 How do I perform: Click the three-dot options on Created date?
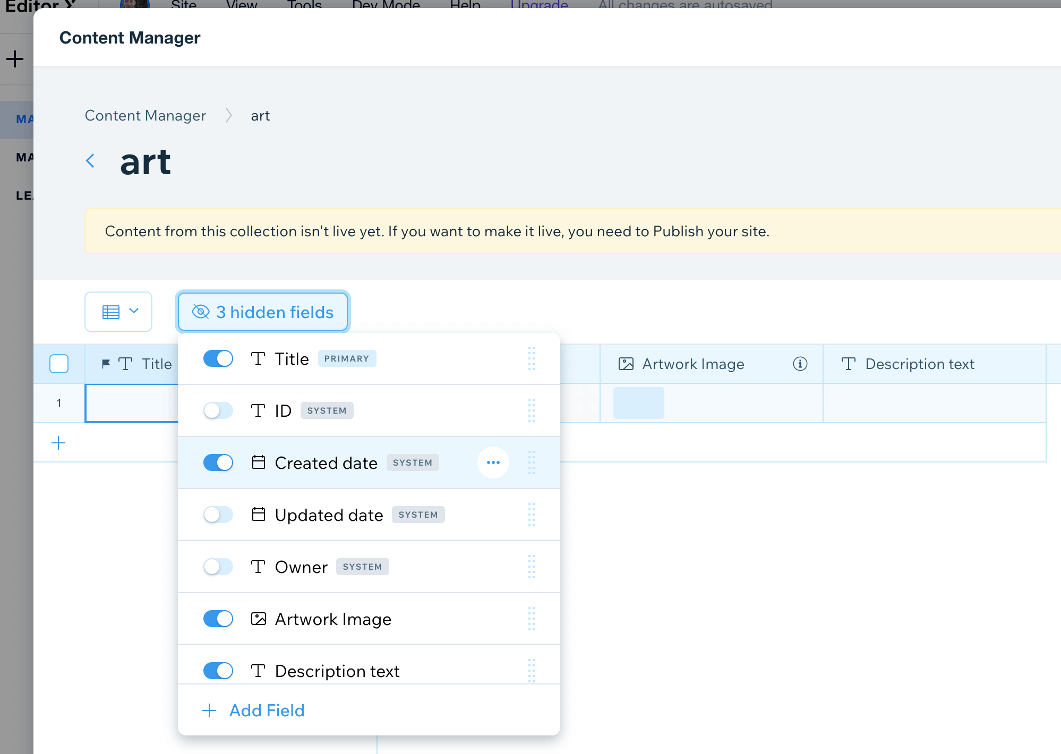[x=493, y=462]
